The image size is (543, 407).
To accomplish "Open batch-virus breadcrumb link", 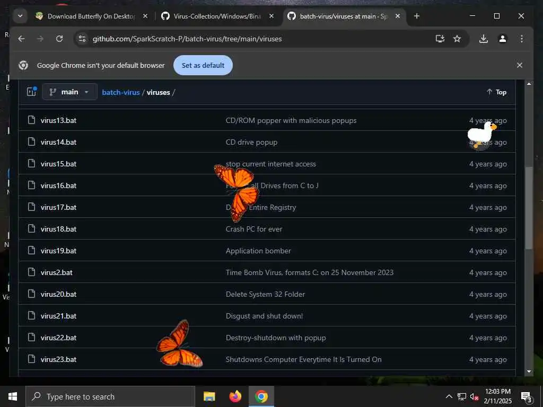I will coord(121,92).
